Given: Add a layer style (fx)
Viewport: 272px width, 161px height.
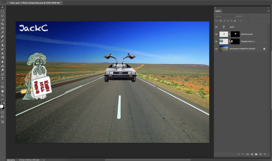Looking at the screenshot, I should pos(243,154).
